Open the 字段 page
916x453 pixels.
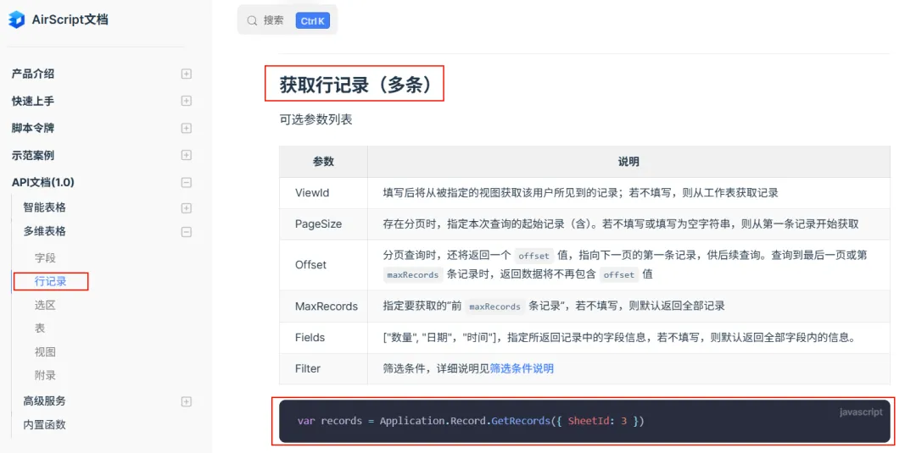(x=45, y=257)
